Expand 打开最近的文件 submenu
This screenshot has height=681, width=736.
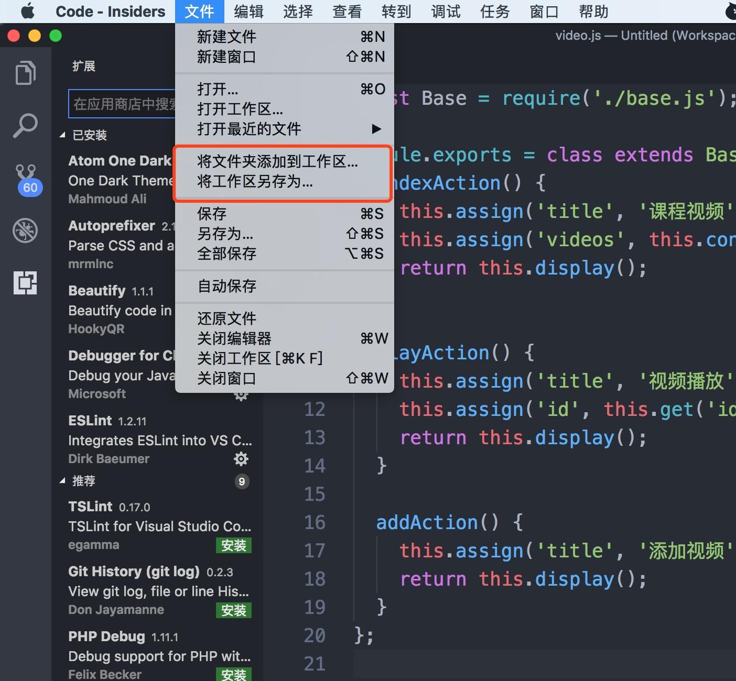(285, 129)
